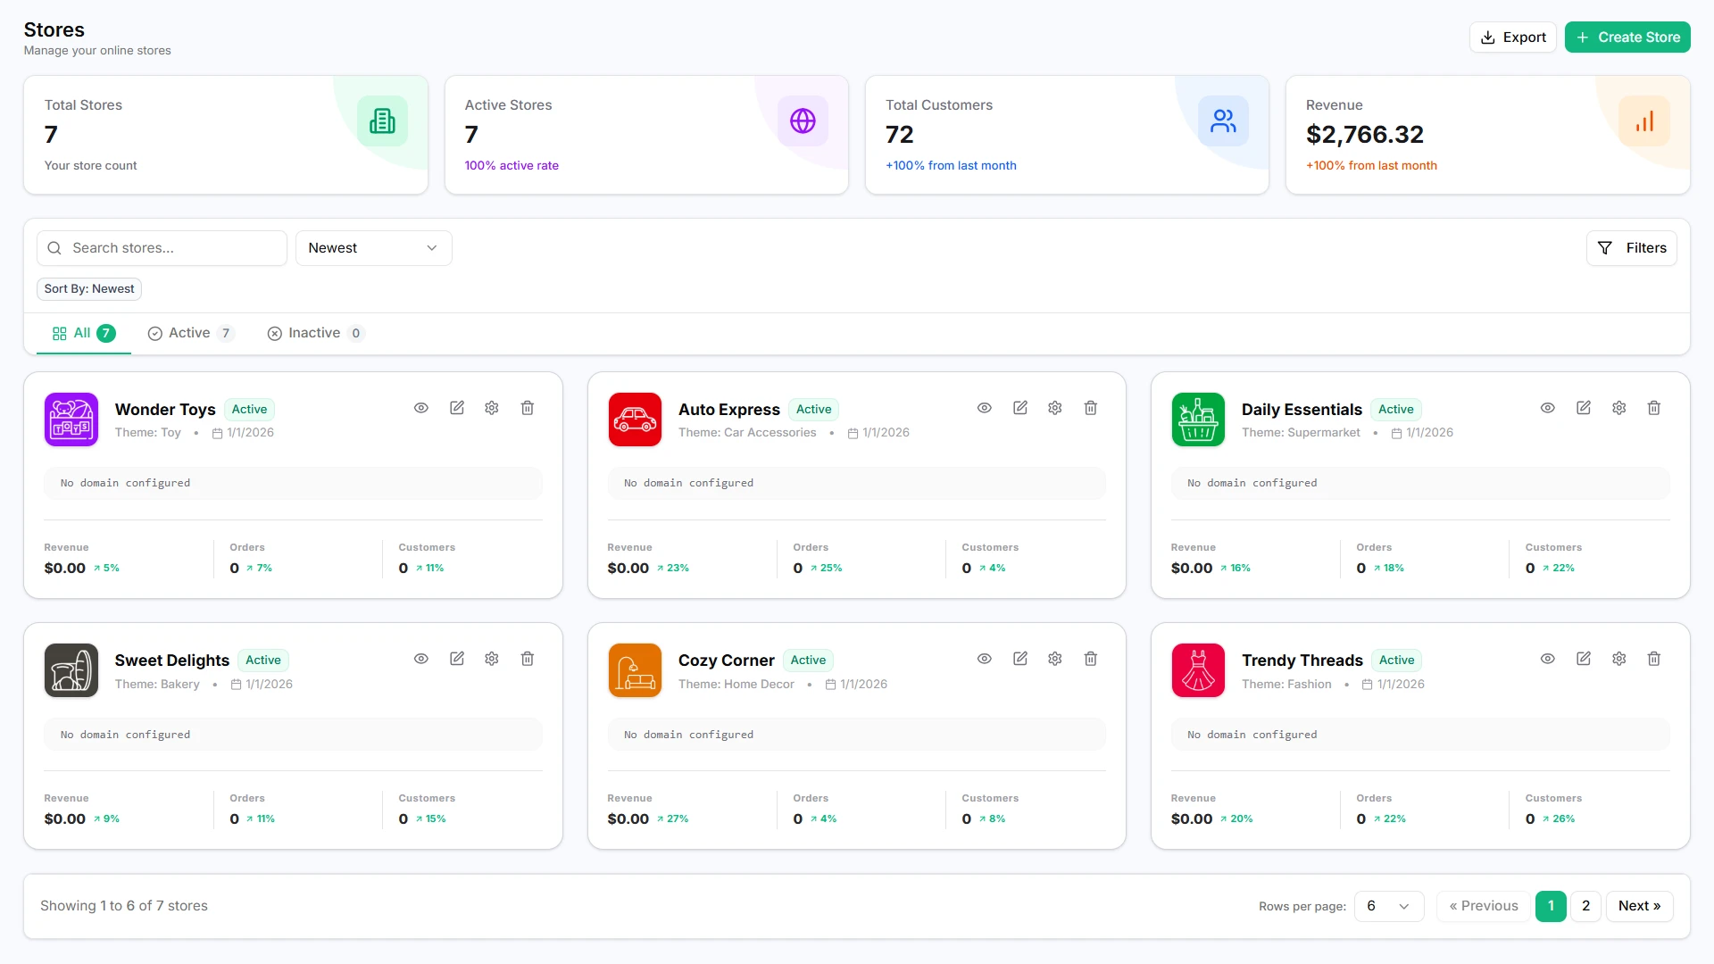Image resolution: width=1714 pixels, height=964 pixels.
Task: Click the Total Customers people icon
Action: [1223, 120]
